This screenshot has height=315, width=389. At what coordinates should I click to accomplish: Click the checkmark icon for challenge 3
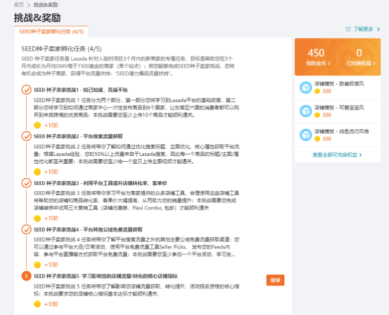26,183
